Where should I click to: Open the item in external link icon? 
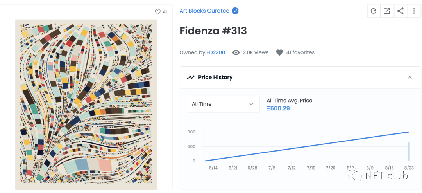tap(387, 11)
